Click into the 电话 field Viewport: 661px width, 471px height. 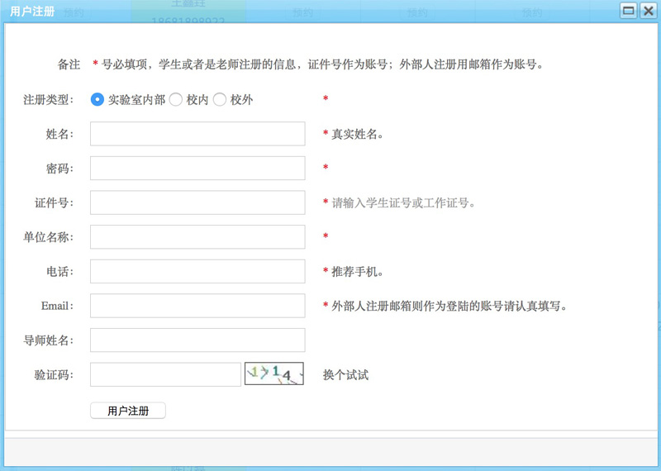click(197, 271)
